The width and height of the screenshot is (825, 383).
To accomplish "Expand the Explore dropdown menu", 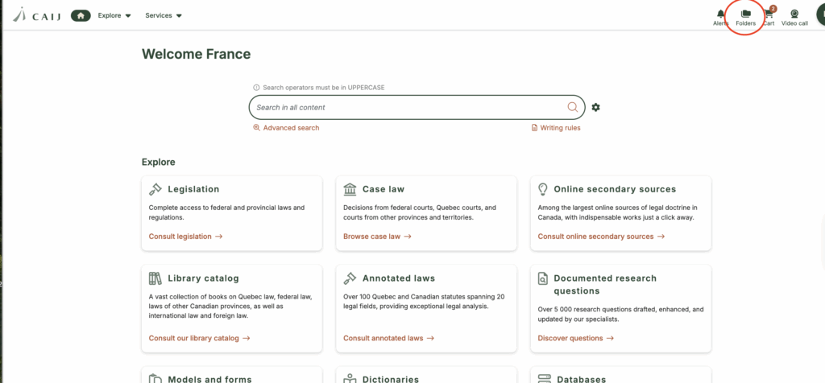I will [x=114, y=16].
